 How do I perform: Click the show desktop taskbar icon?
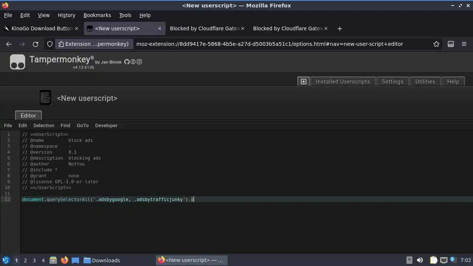click(x=75, y=260)
